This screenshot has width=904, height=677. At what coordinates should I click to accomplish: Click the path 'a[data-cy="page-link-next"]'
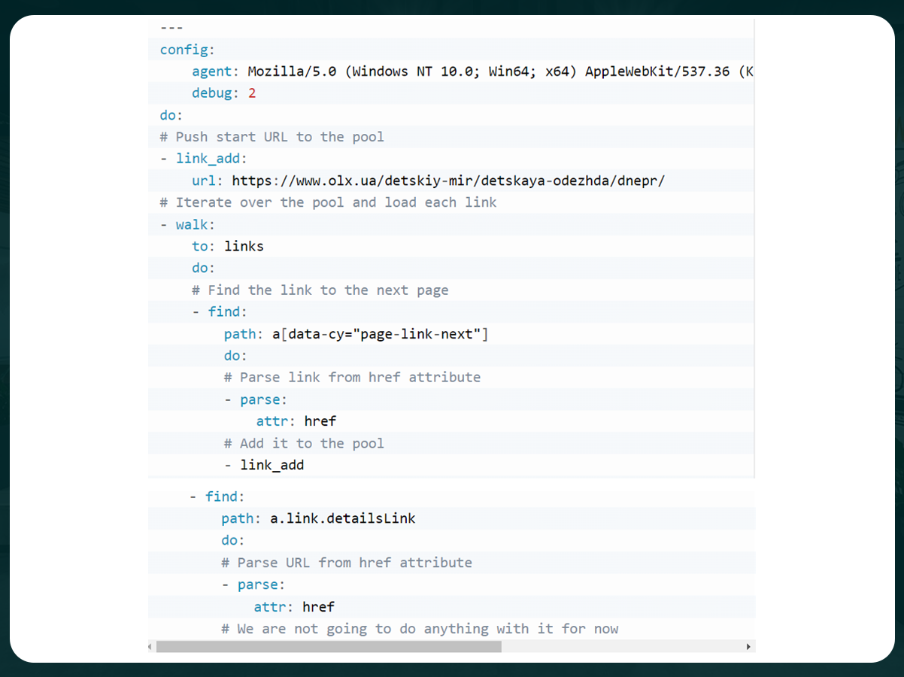380,333
